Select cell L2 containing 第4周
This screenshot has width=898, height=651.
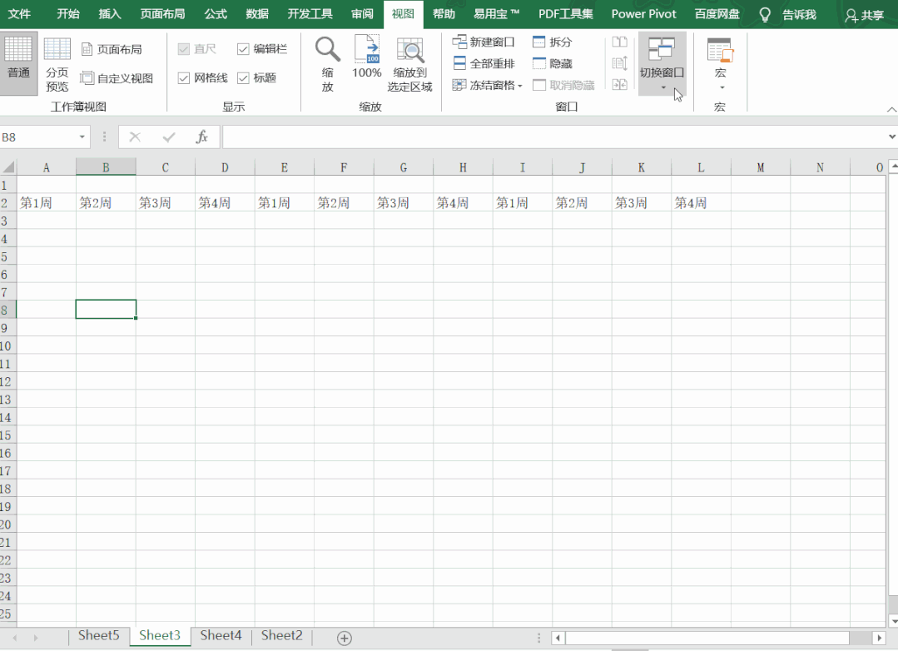tap(701, 203)
